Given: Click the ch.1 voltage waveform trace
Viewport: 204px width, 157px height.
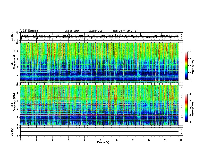Looking at the screenshot, I should (99, 36).
